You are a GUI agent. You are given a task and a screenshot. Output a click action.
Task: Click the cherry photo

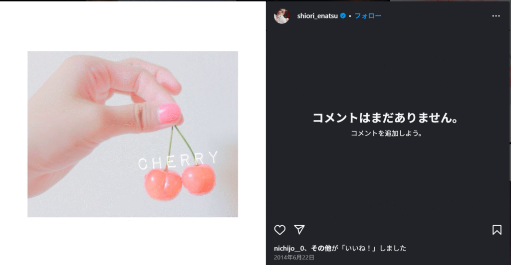pyautogui.click(x=133, y=134)
